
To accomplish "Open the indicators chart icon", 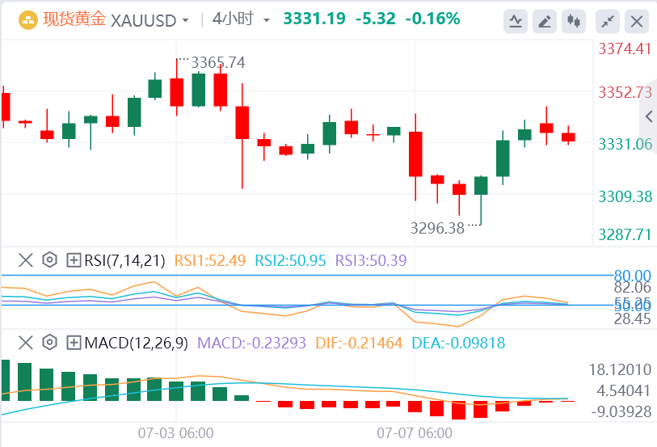I will (516, 20).
